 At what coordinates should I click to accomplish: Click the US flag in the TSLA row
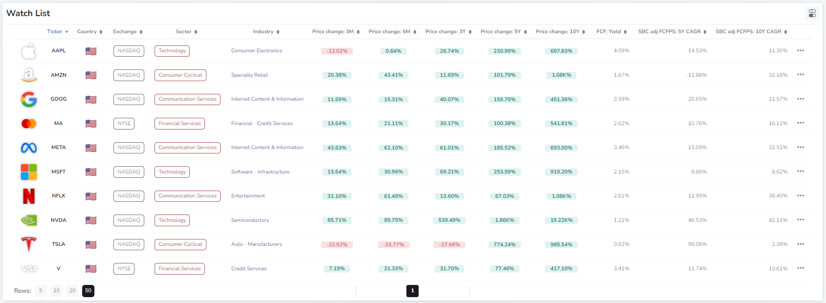(91, 245)
